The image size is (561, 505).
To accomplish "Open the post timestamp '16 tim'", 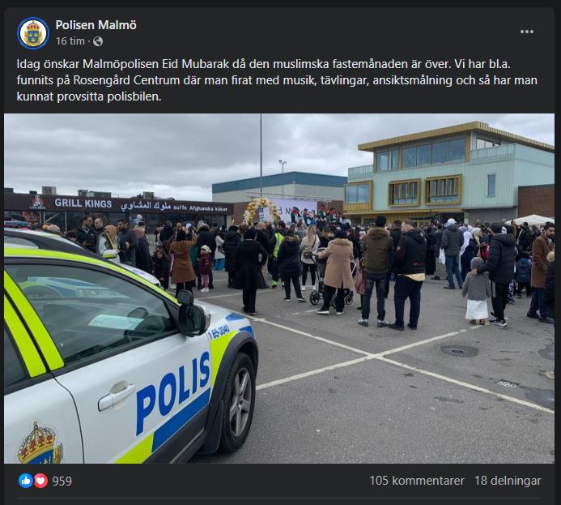I will tap(70, 41).
